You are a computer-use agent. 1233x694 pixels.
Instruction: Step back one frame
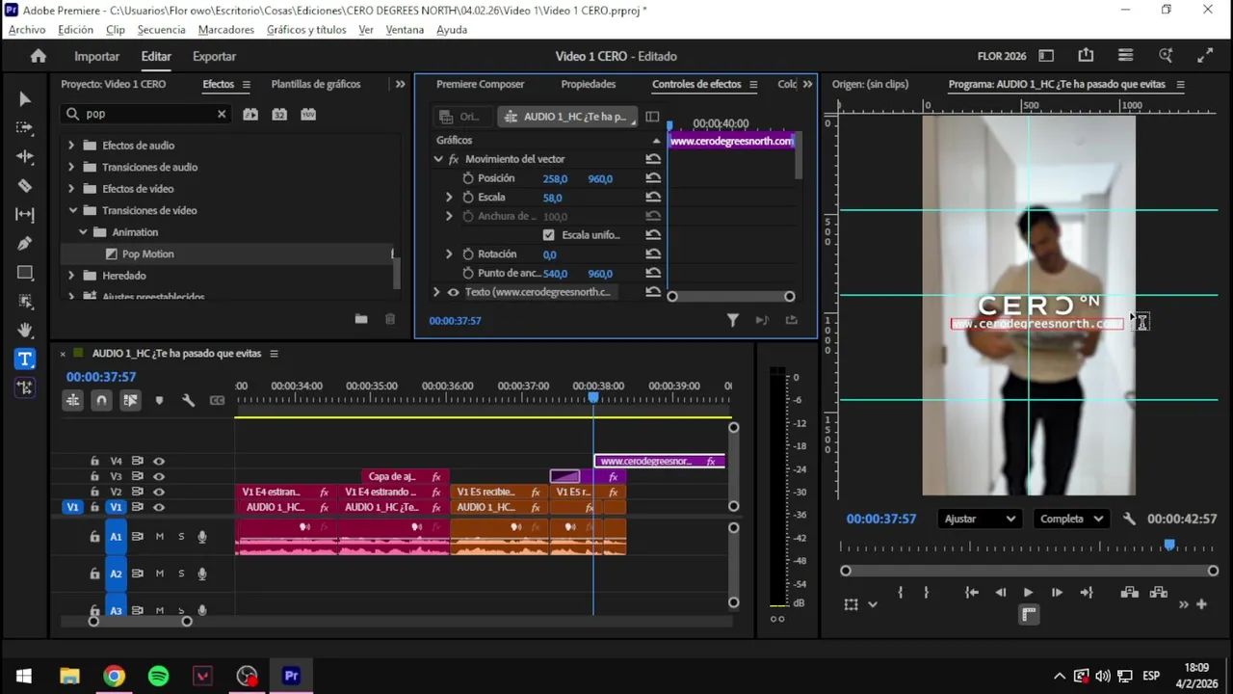coord(1001,593)
